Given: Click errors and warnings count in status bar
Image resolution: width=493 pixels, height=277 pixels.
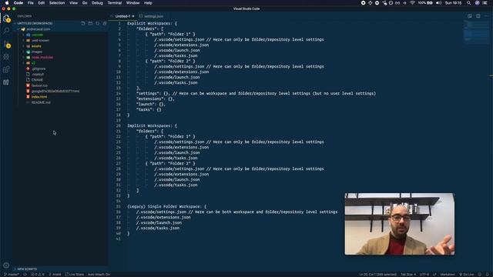Looking at the screenshot, I should 38,274.
